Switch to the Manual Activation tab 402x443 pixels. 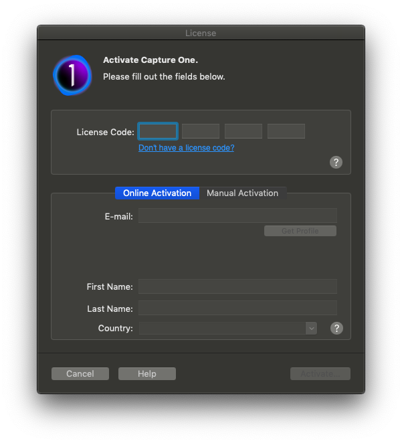(x=243, y=193)
